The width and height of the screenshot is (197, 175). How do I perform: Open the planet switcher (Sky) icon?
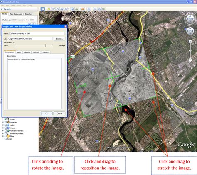tap(83, 9)
